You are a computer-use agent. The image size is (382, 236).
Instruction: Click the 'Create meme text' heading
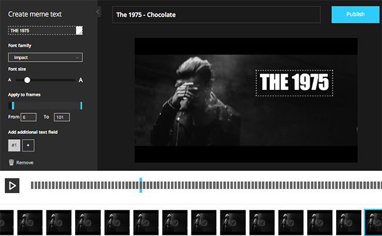tap(35, 14)
